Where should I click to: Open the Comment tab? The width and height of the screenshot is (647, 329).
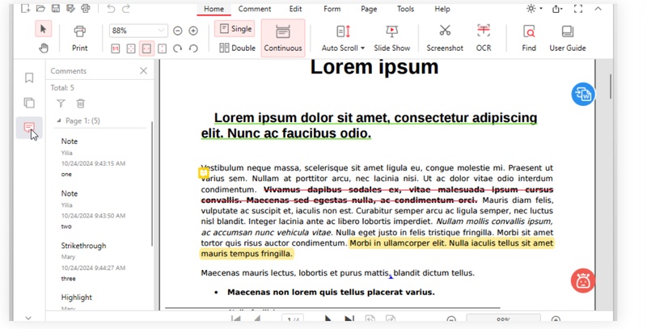click(x=255, y=9)
